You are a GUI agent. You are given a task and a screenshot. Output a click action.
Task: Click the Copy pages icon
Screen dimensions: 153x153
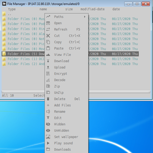[48, 42]
